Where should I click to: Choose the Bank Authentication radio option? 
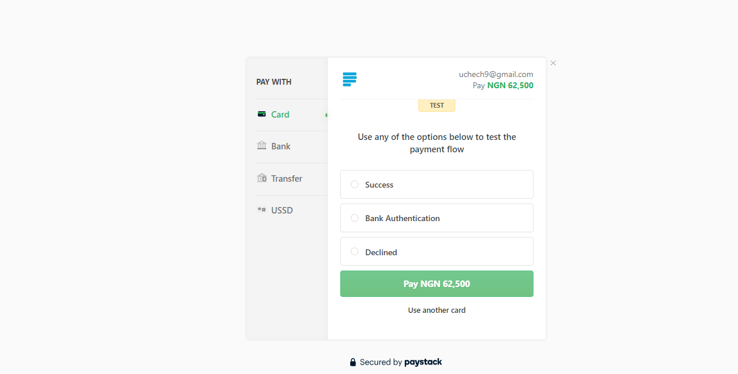[355, 218]
